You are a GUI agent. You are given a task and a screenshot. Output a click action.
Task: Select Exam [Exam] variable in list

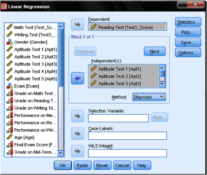tap(26, 86)
